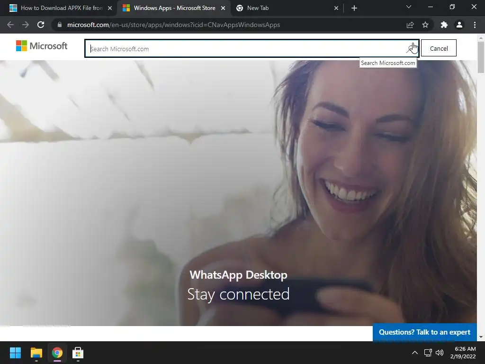Switch to the New Tab tab
This screenshot has height=364, width=485.
coord(287,8)
